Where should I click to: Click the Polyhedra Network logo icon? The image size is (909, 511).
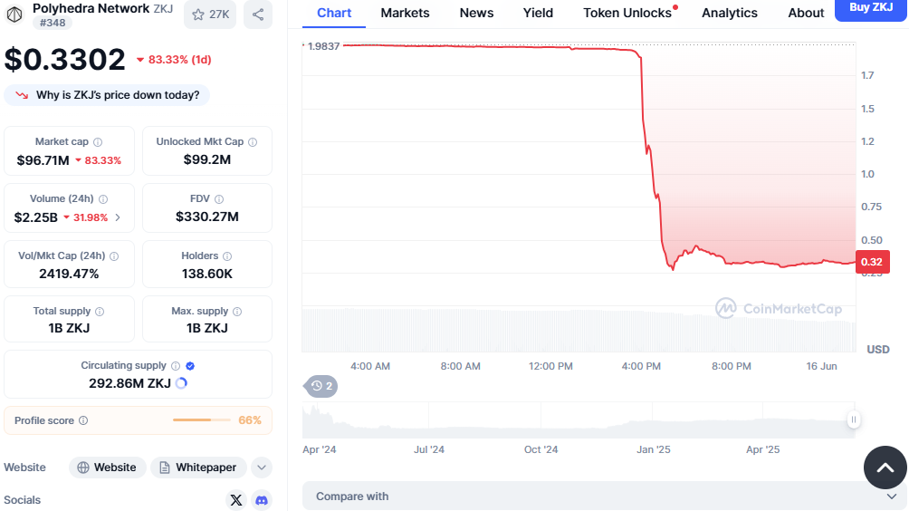coord(14,14)
